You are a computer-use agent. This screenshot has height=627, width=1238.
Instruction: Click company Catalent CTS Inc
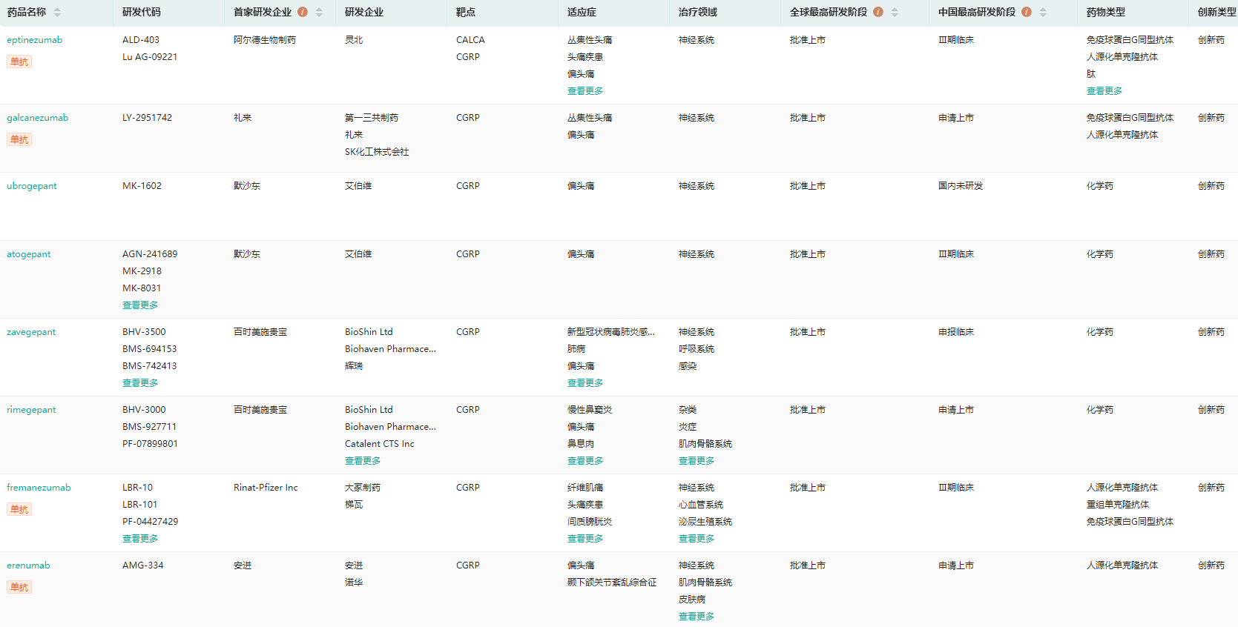point(380,444)
